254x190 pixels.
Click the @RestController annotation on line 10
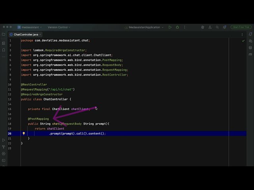point(34,84)
